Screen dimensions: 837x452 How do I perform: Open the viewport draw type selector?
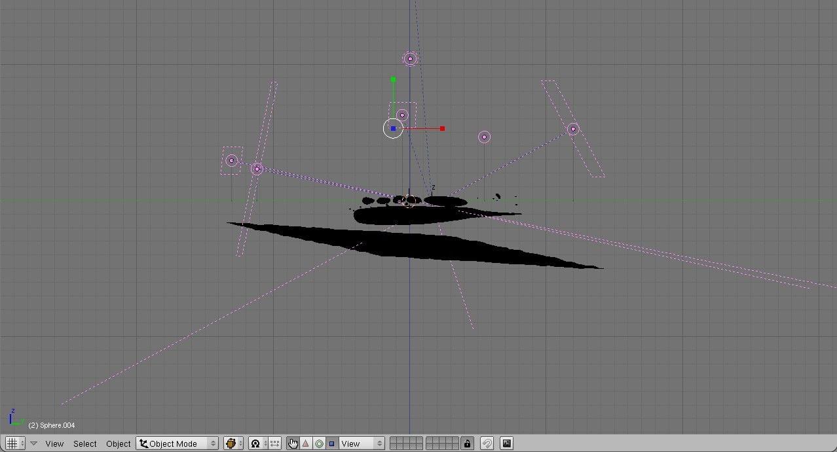[233, 443]
